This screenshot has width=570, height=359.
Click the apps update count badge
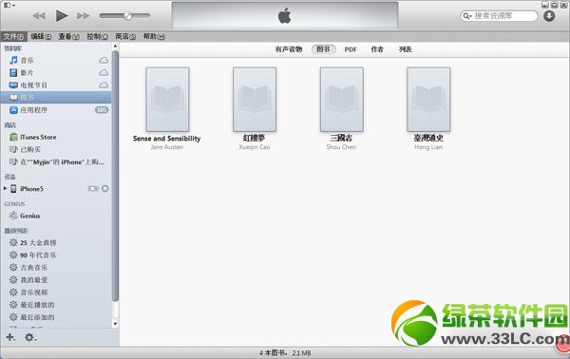pos(102,110)
